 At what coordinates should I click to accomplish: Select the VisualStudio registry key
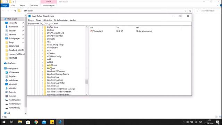click(x=52, y=48)
